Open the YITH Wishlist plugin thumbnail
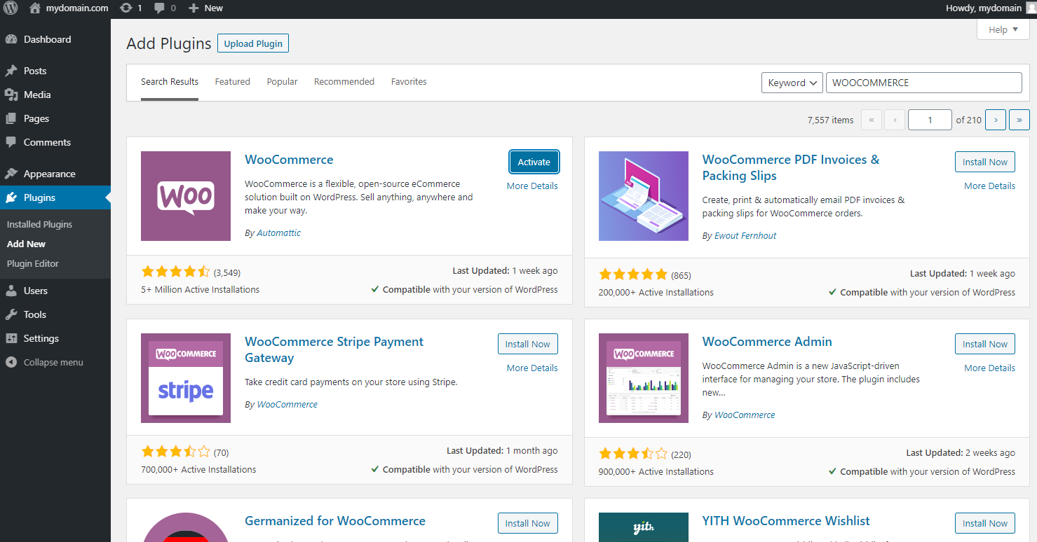 [644, 527]
